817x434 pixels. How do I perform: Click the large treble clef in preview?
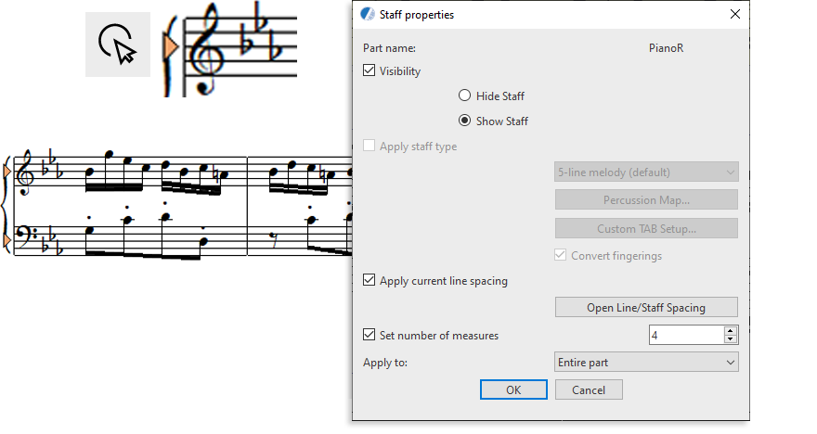click(206, 49)
